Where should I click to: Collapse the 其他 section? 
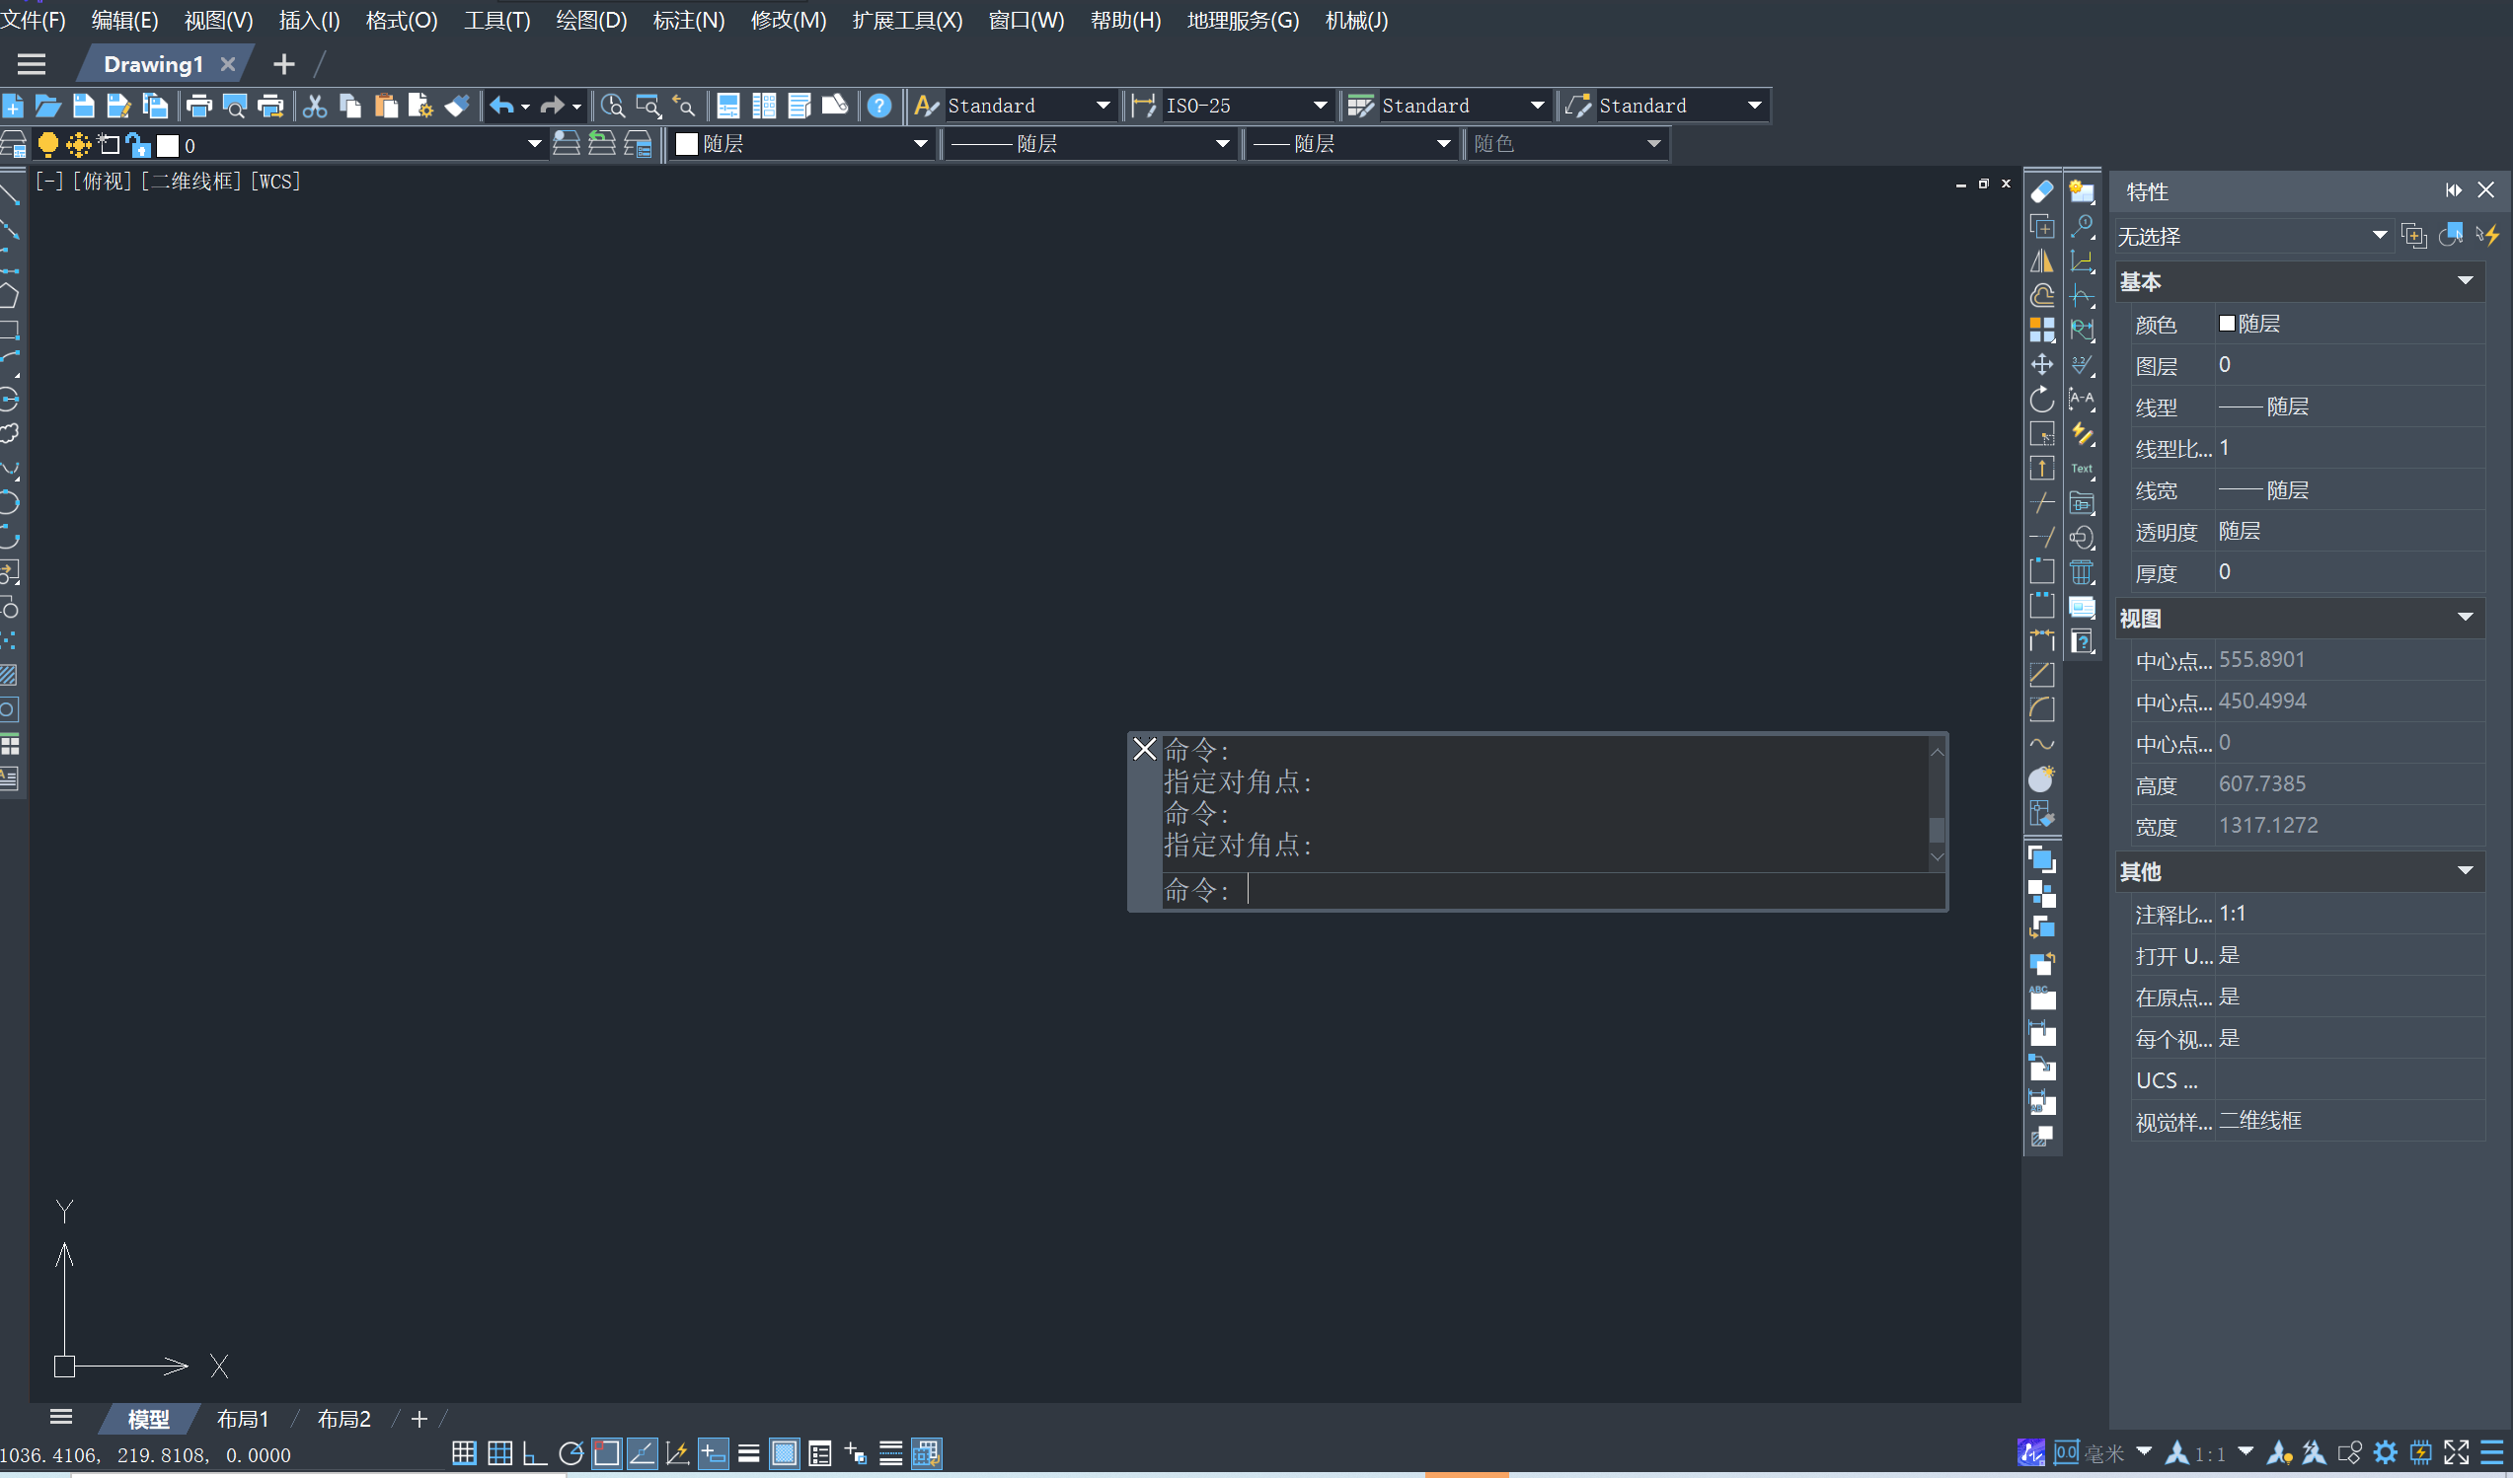pyautogui.click(x=2466, y=871)
